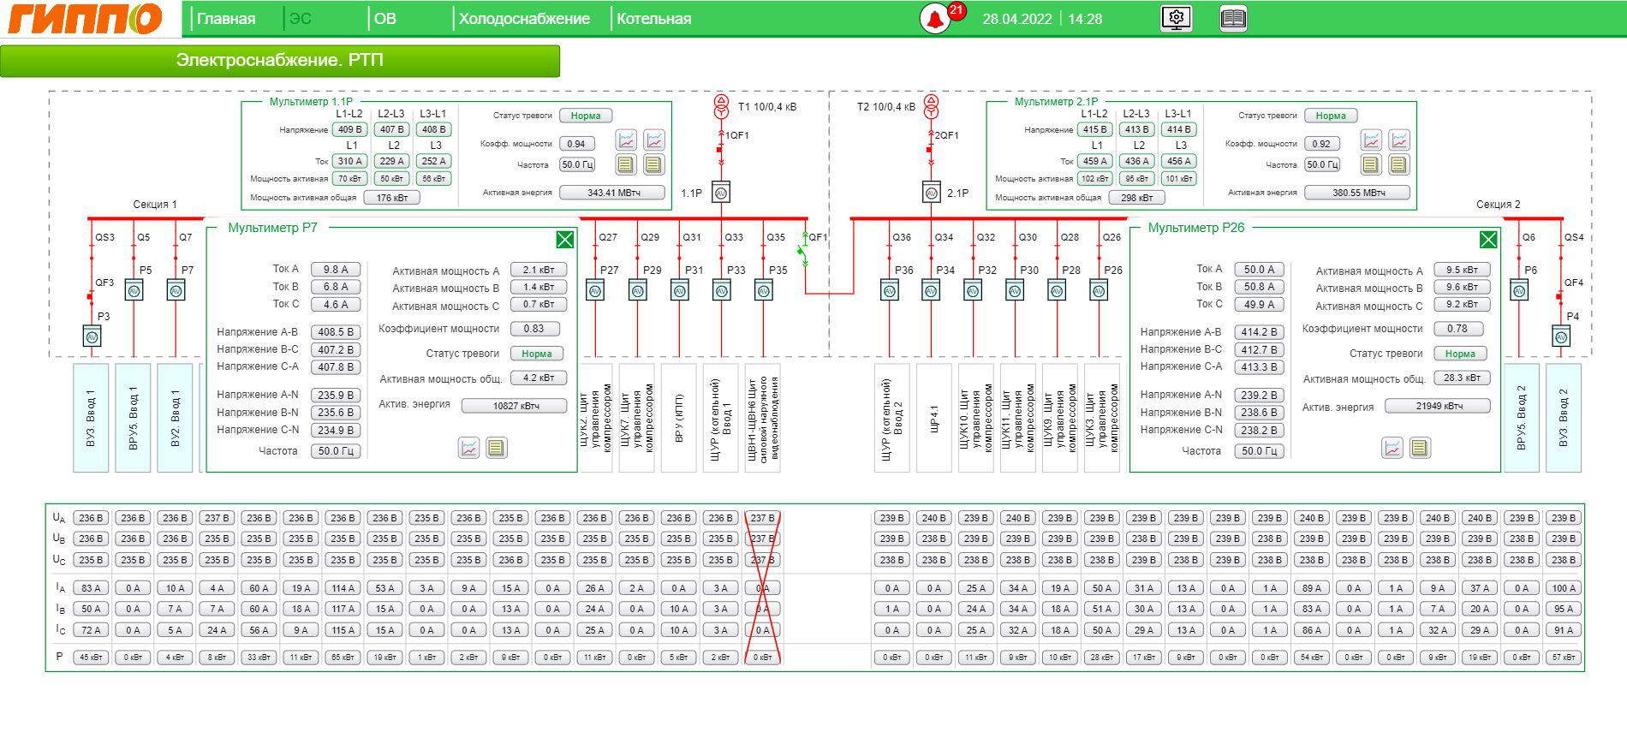Open log journal icon in Мультиметр P26
Screen dimensions: 1627x738
[x=1419, y=448]
